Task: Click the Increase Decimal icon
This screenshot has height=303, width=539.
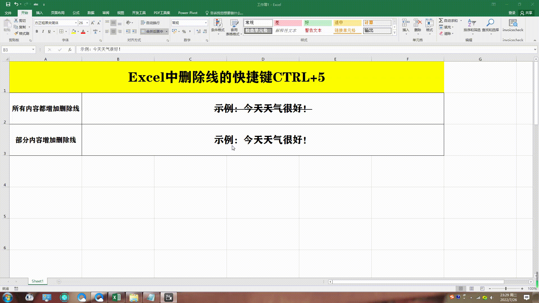Action: click(x=198, y=31)
